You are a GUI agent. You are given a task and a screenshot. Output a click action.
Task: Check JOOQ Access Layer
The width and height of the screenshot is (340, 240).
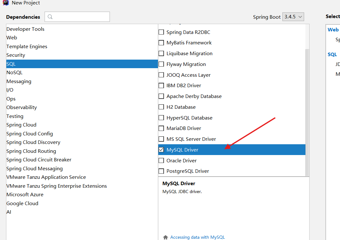[x=161, y=75]
